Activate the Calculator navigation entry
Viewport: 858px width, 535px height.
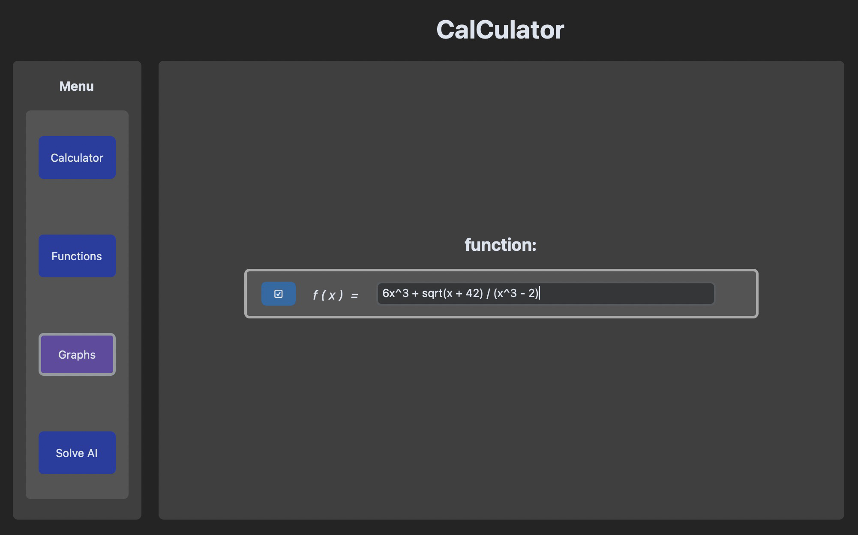77,157
